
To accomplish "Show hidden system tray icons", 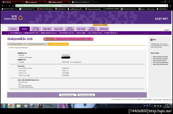I will tap(152, 106).
